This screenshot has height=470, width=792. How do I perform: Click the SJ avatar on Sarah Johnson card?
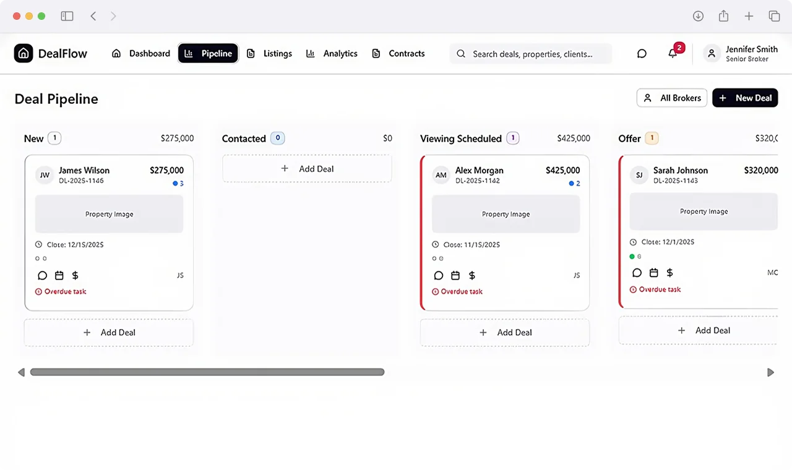(x=639, y=175)
